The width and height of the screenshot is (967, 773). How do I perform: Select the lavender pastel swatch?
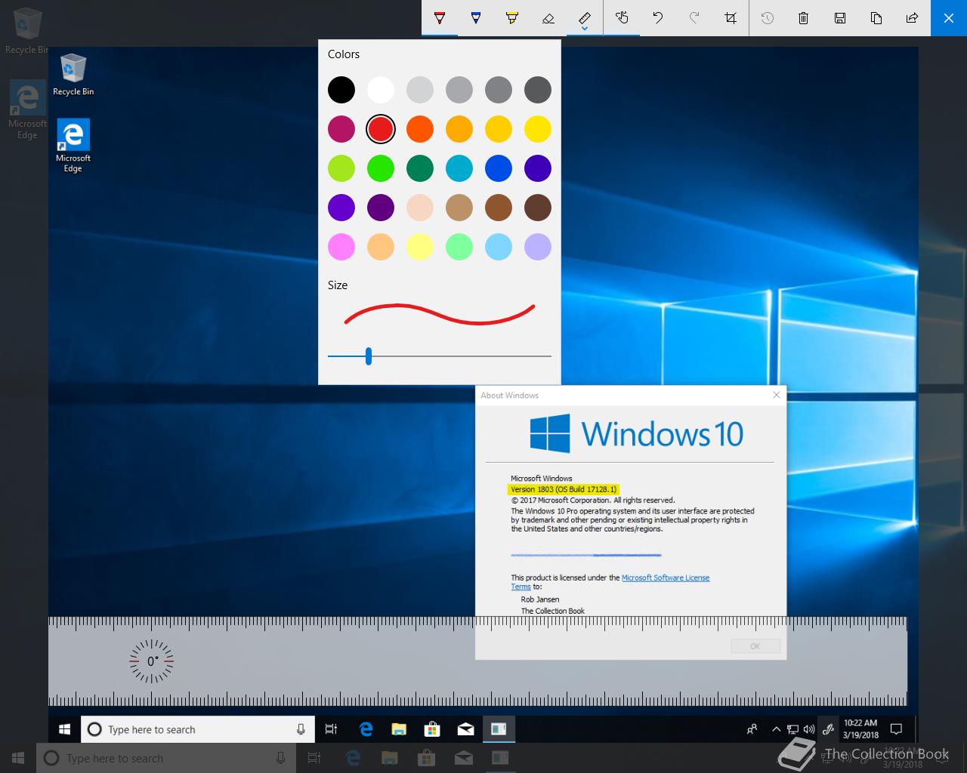click(538, 247)
